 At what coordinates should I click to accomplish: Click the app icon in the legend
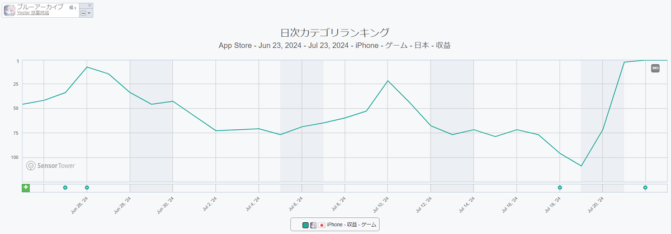click(314, 225)
